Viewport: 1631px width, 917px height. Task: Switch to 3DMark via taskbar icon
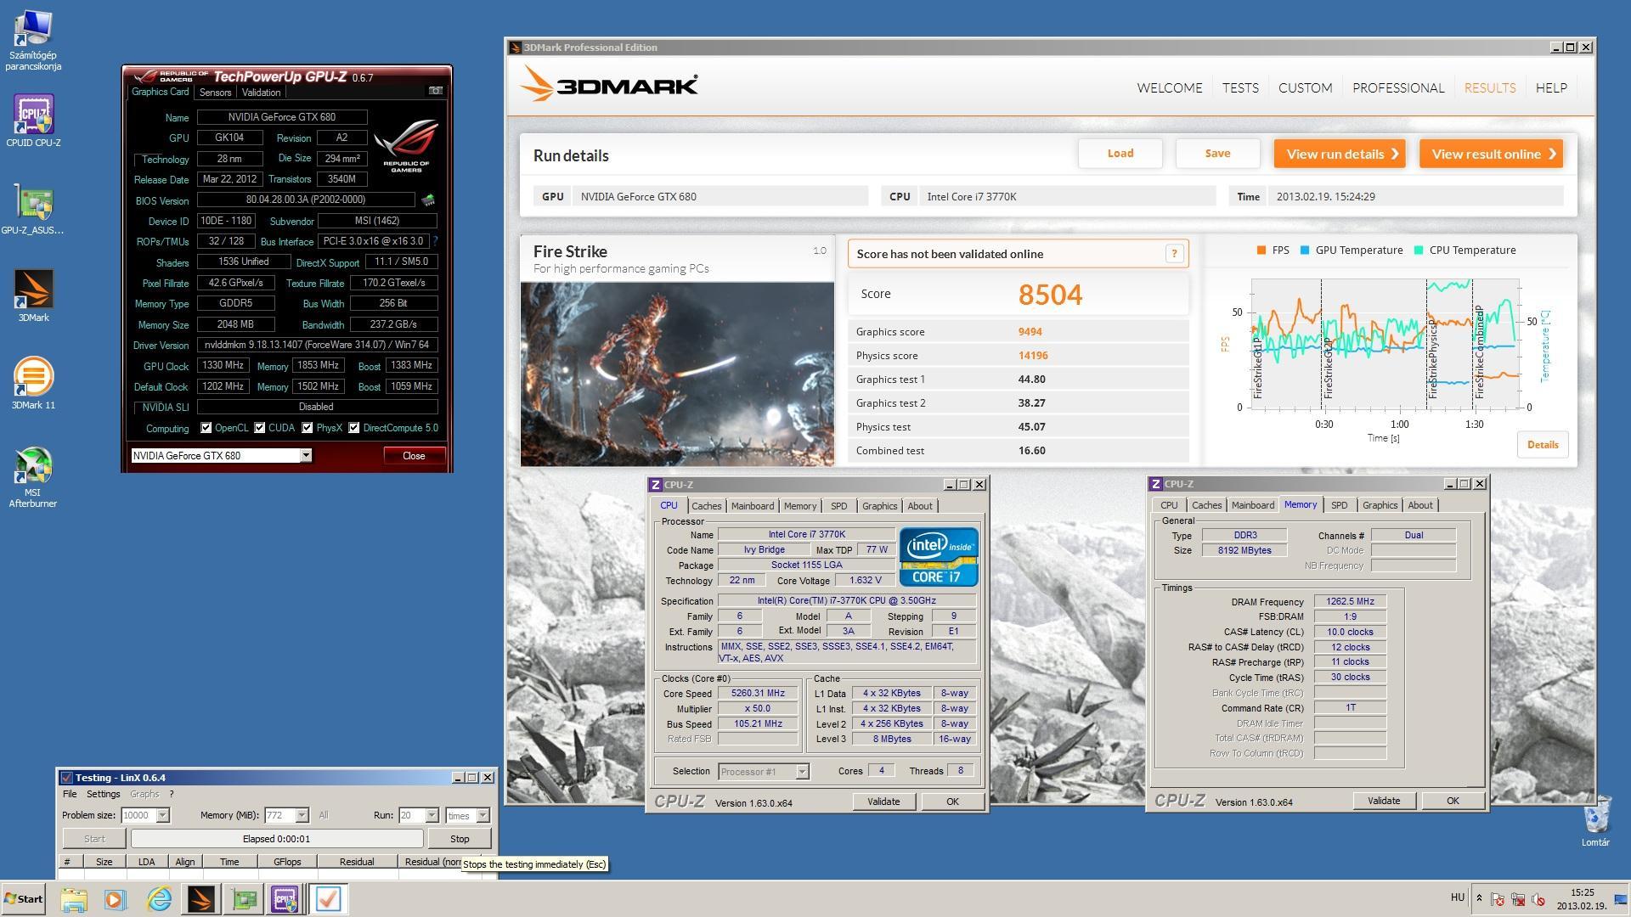tap(200, 899)
